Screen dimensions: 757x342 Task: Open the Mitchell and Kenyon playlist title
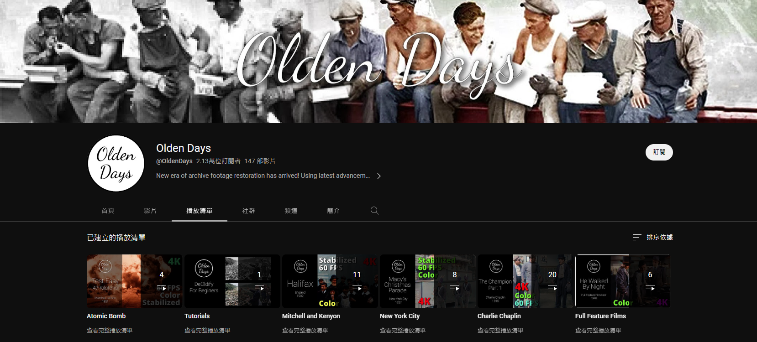[311, 316]
